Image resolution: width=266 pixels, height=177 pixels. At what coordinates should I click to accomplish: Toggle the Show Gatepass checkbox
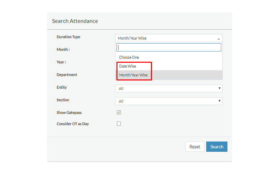(x=119, y=112)
